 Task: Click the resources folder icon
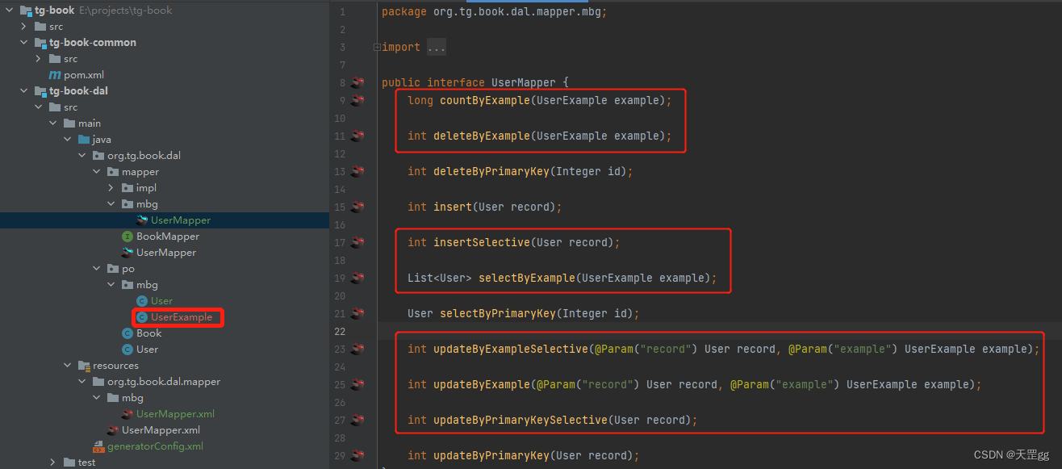click(84, 366)
